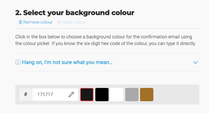Click the trash icon beside Remove colour
Screen dimensions: 209x113
(x=20, y=22)
